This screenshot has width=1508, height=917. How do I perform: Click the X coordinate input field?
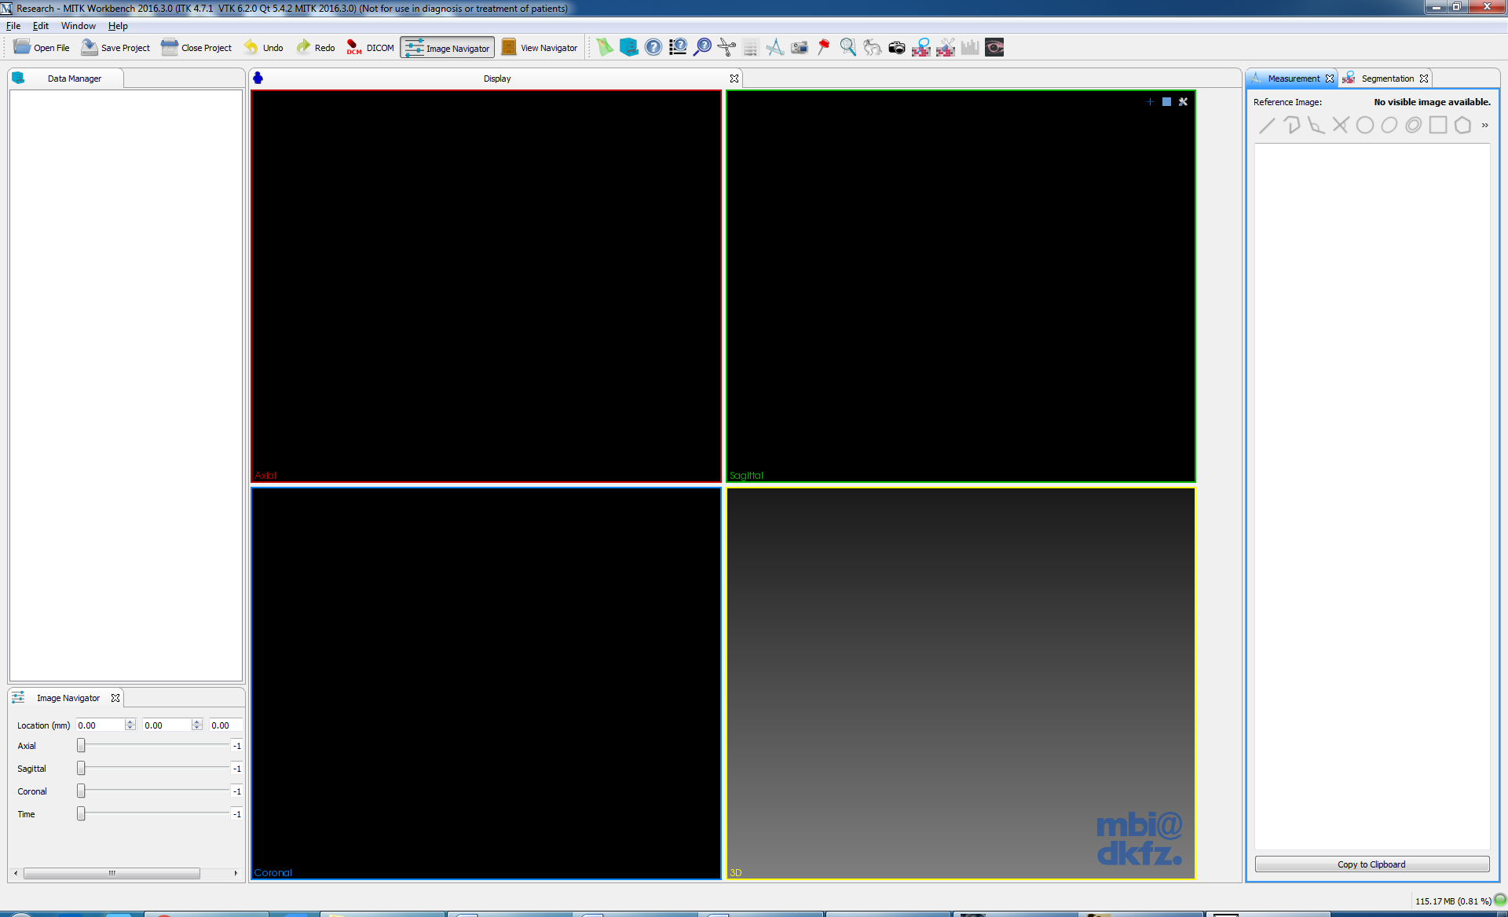tap(101, 725)
